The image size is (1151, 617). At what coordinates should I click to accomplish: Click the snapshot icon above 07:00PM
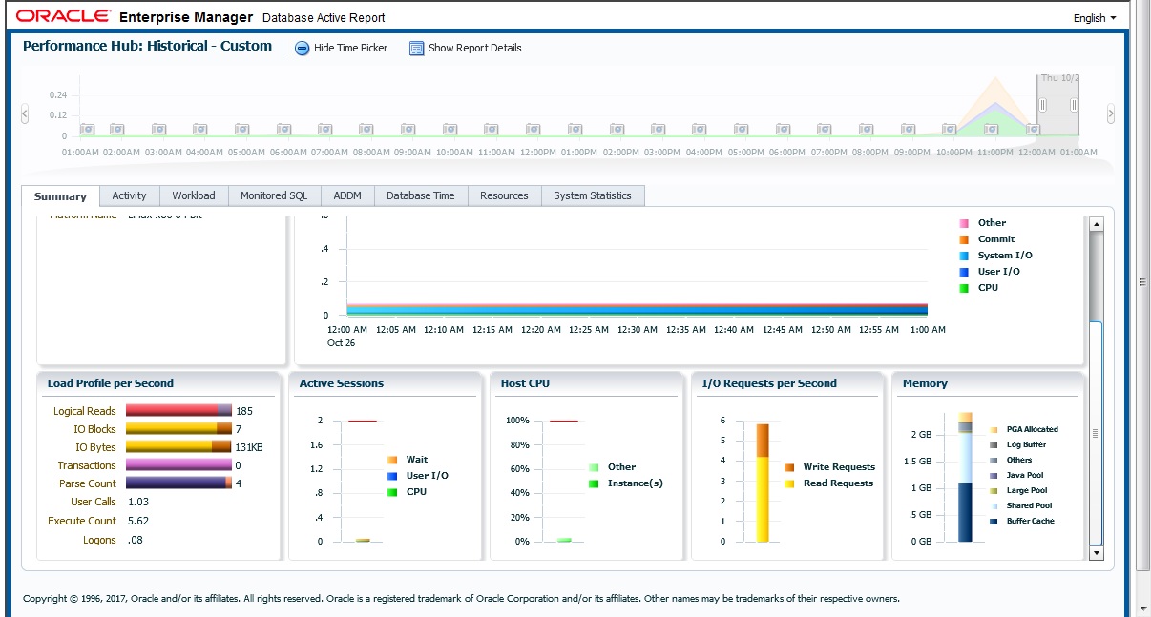824,129
